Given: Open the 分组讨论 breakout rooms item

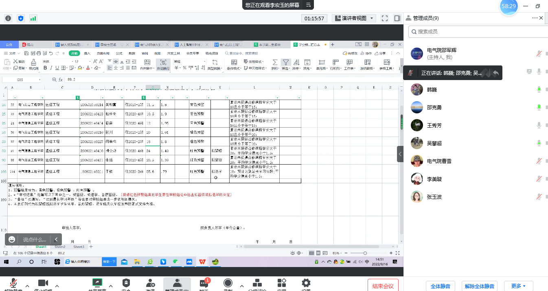Looking at the screenshot, I should coord(257,284).
